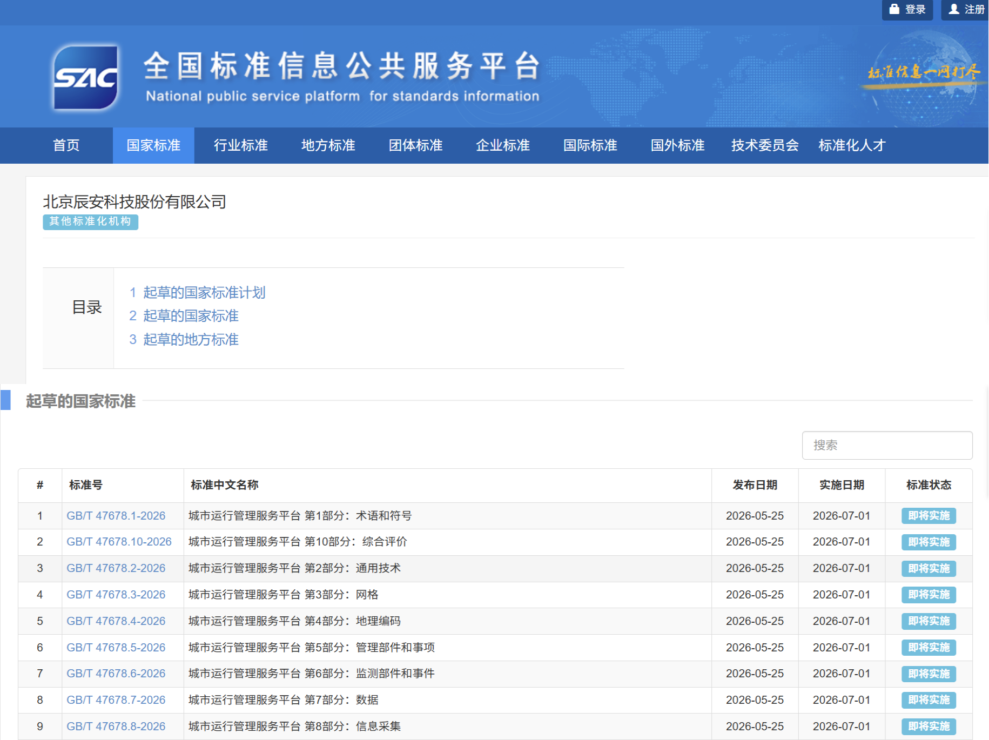Open the 登录 login button
The height and width of the screenshot is (740, 989).
click(x=907, y=9)
